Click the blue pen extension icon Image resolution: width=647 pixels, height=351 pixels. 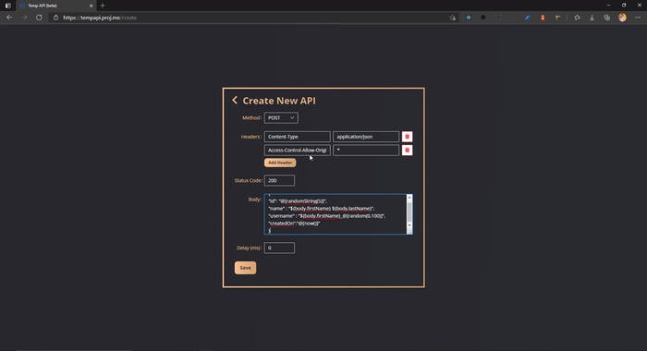coord(528,18)
